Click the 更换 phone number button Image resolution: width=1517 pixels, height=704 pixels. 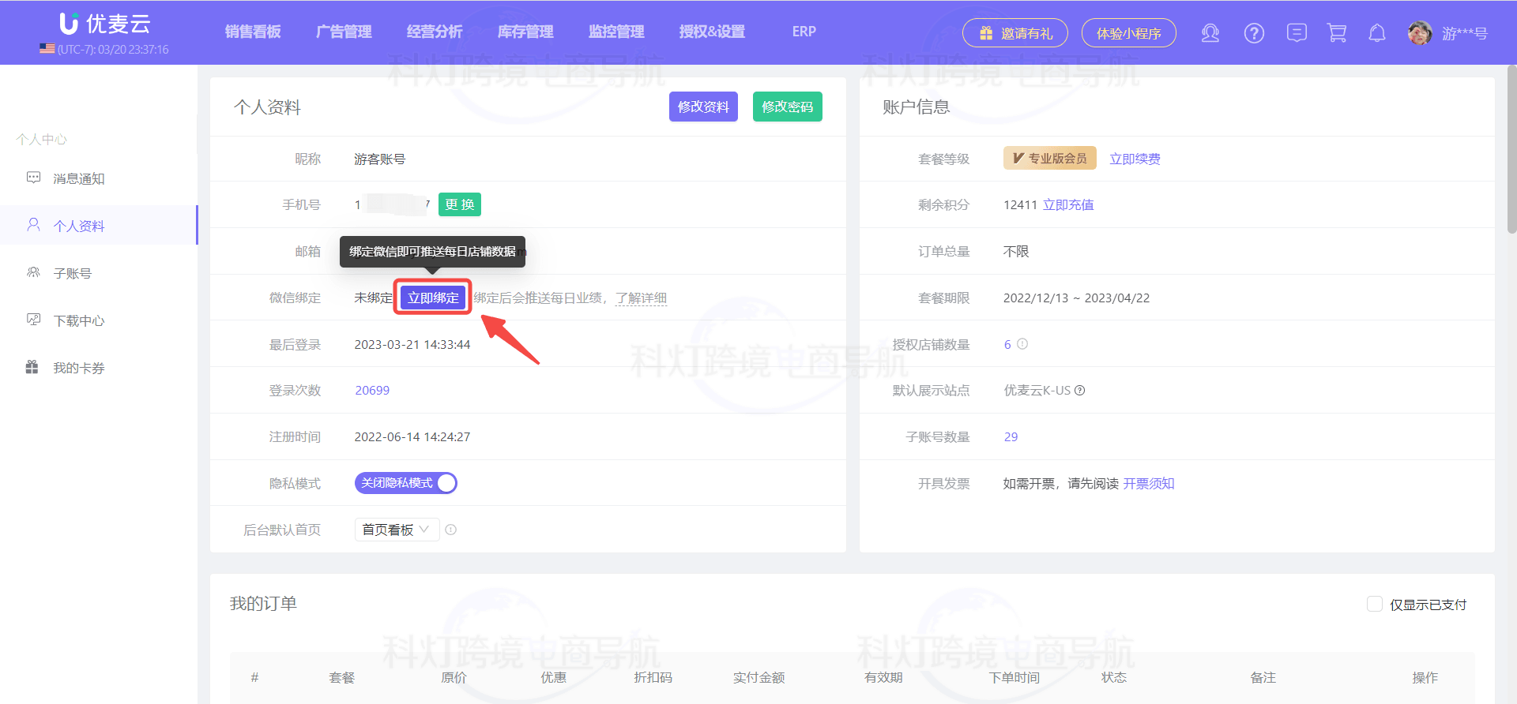click(x=460, y=204)
